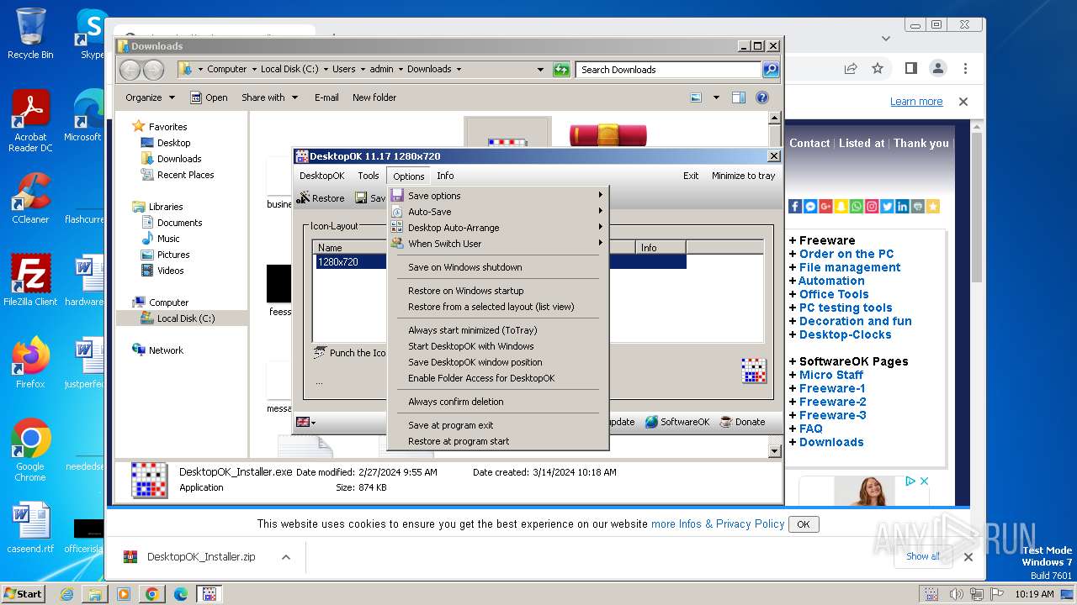The height and width of the screenshot is (605, 1077).
Task: Open the view options dropdown arrow
Action: pyautogui.click(x=716, y=97)
